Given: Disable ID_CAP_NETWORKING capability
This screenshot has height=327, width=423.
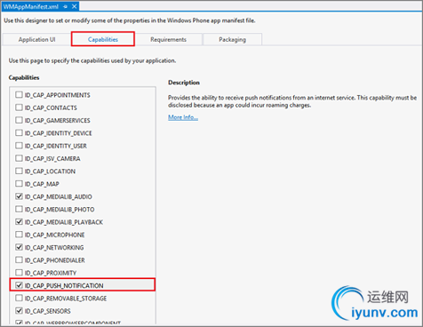Looking at the screenshot, I should point(19,247).
